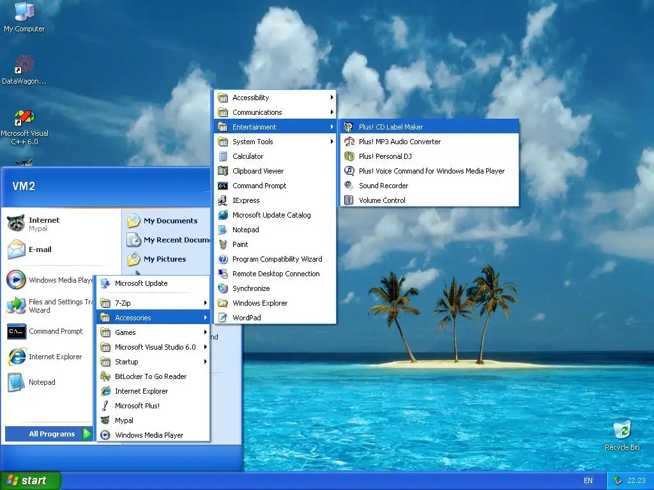Click the Start button
The height and width of the screenshot is (490, 654).
[x=31, y=480]
